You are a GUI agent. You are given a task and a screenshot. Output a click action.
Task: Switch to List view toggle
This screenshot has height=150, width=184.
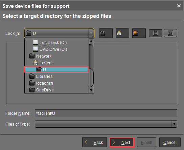click(x=156, y=33)
